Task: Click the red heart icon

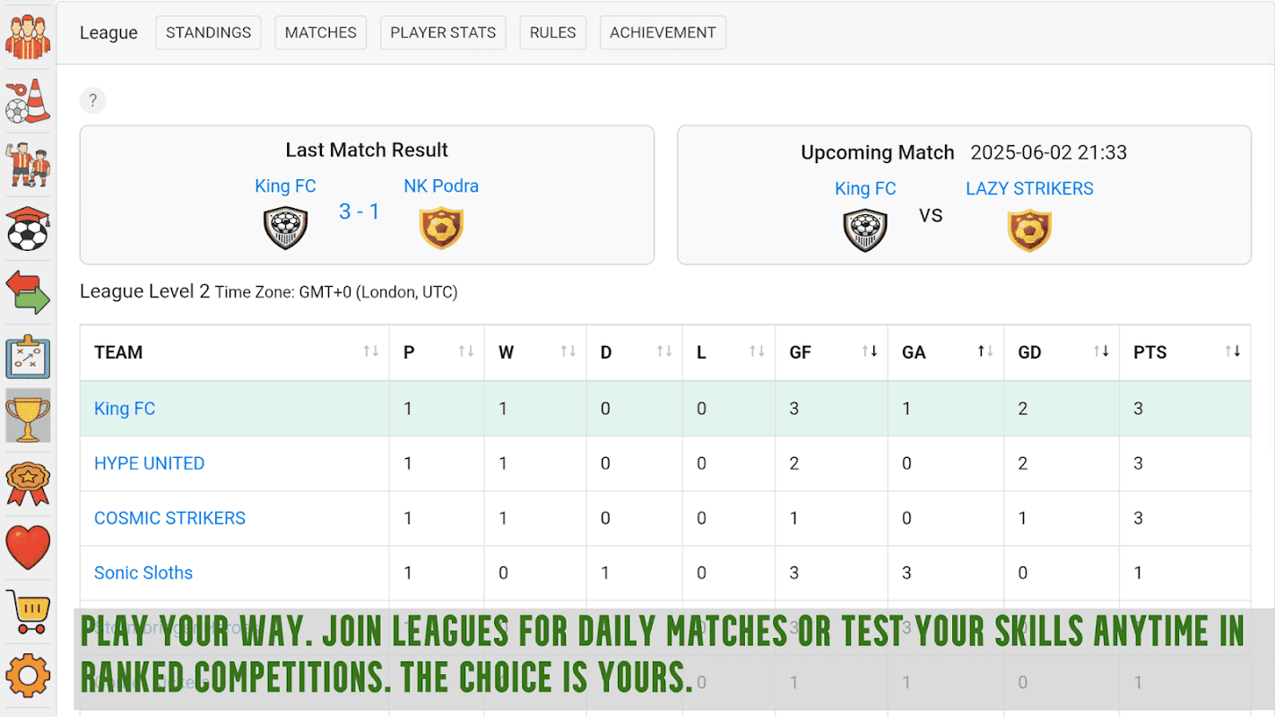Action: point(28,548)
